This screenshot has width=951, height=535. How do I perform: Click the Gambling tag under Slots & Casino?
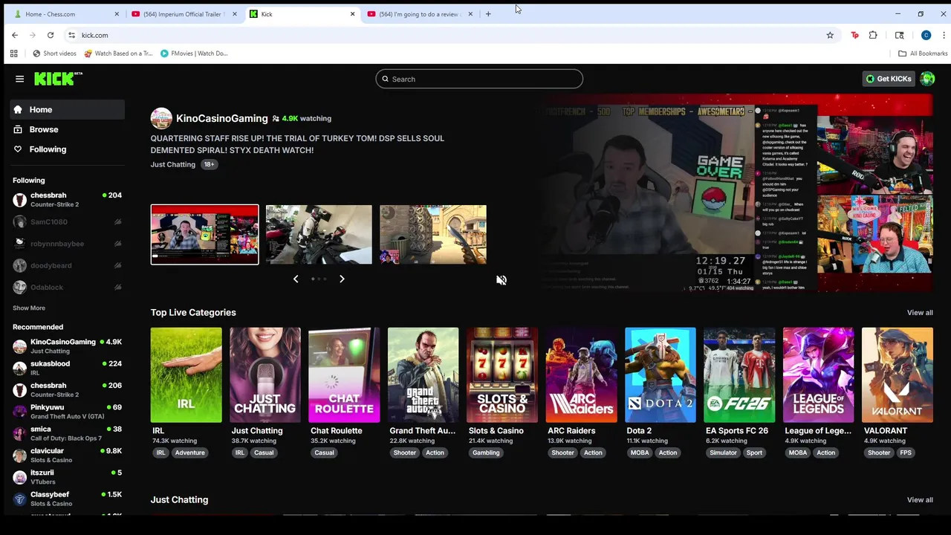[486, 453]
